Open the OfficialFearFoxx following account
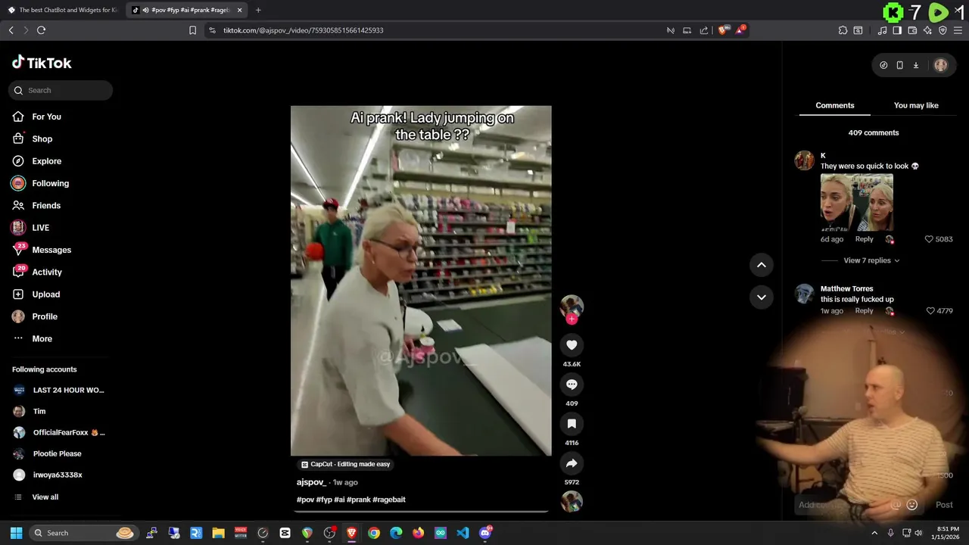This screenshot has height=545, width=969. (x=61, y=432)
